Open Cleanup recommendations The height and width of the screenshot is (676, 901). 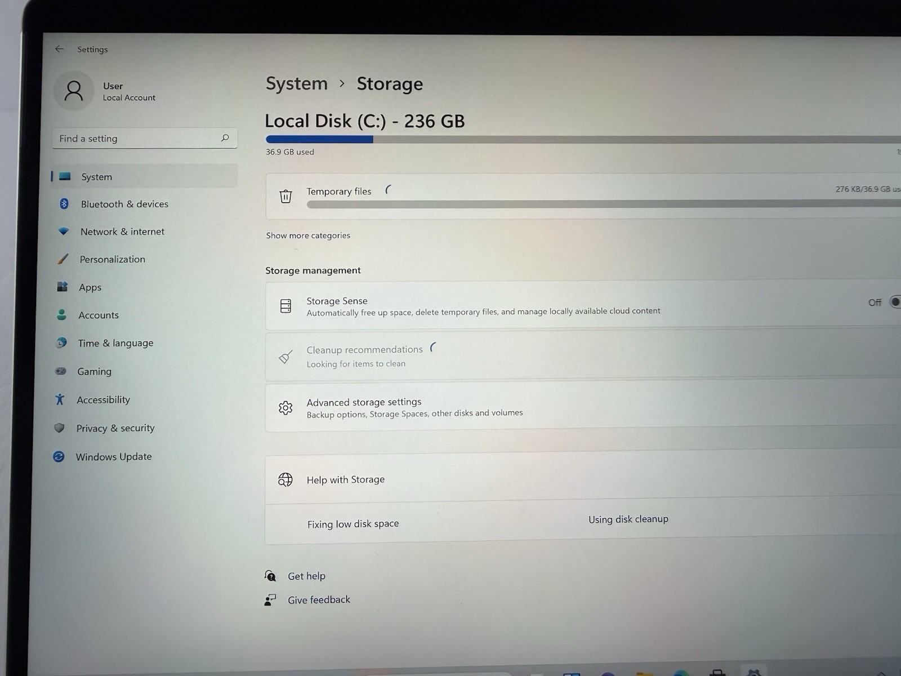point(583,355)
